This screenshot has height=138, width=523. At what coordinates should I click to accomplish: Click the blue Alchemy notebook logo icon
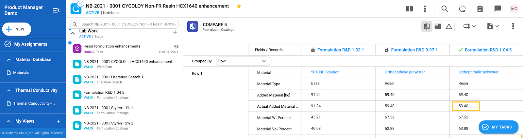(x=76, y=9)
